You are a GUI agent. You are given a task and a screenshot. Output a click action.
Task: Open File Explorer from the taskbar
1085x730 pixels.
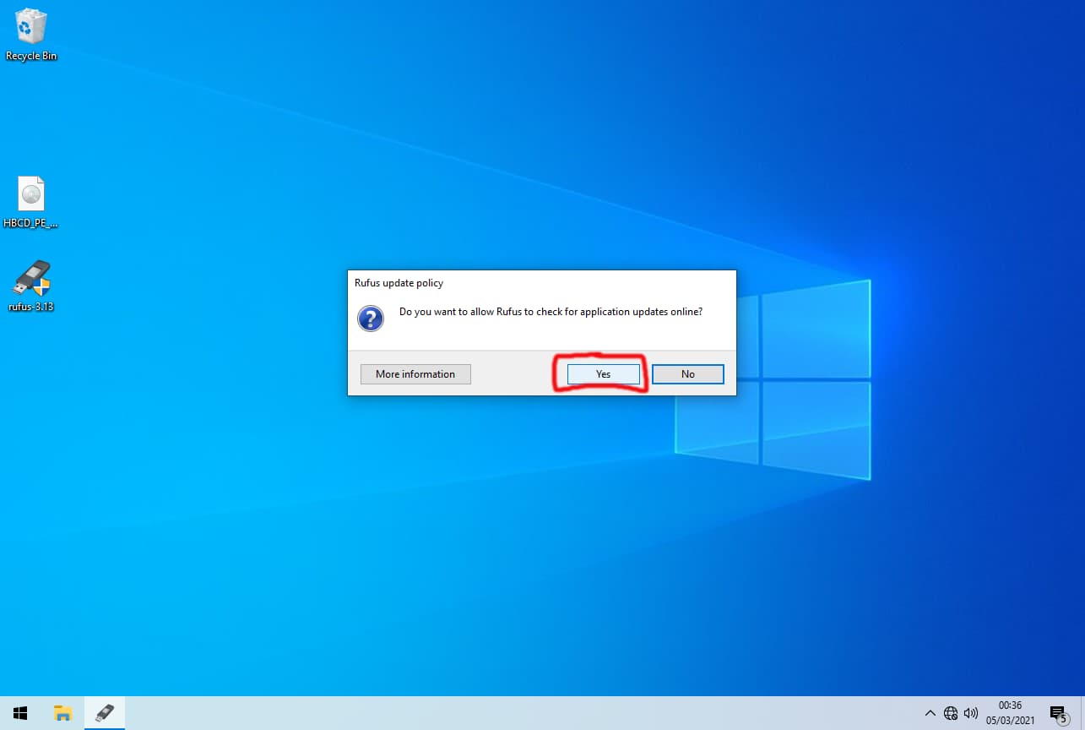pos(62,713)
